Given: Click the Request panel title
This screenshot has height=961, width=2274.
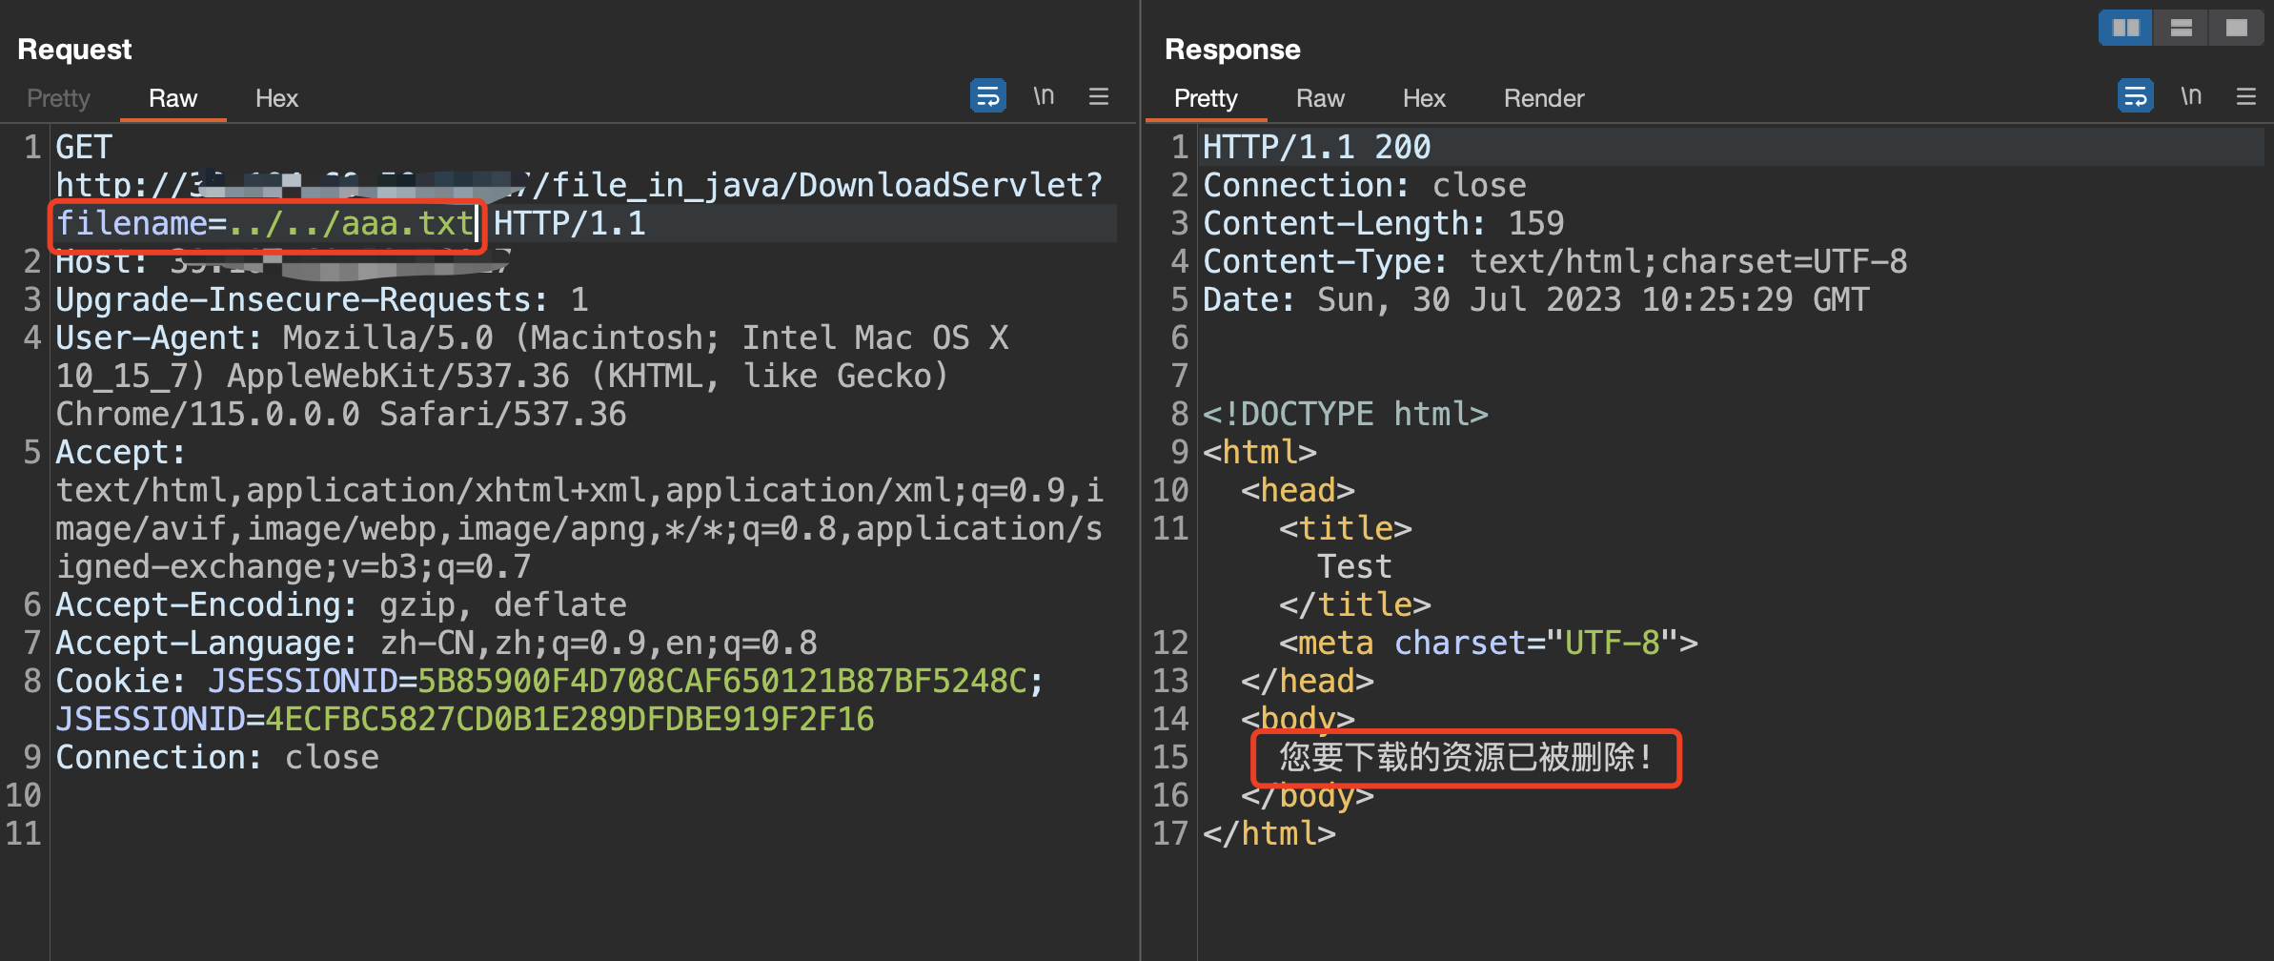Looking at the screenshot, I should 74,49.
